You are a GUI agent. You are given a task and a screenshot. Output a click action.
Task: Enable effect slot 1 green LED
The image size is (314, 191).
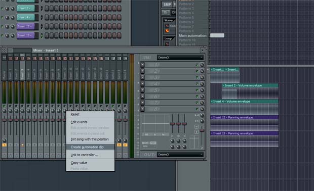(197, 65)
